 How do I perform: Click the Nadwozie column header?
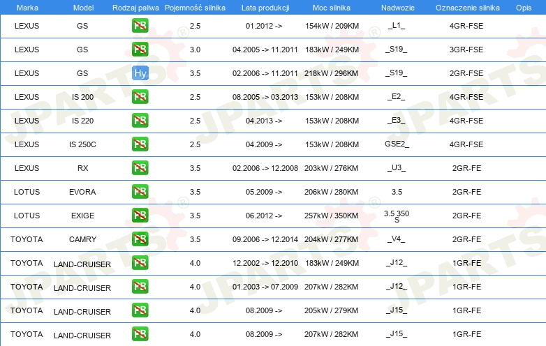397,7
